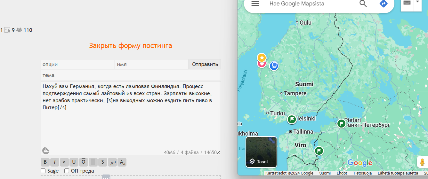Screen dimensions: 428x179
Task: Open the Tasot layers thumbnail
Action: [x=261, y=152]
